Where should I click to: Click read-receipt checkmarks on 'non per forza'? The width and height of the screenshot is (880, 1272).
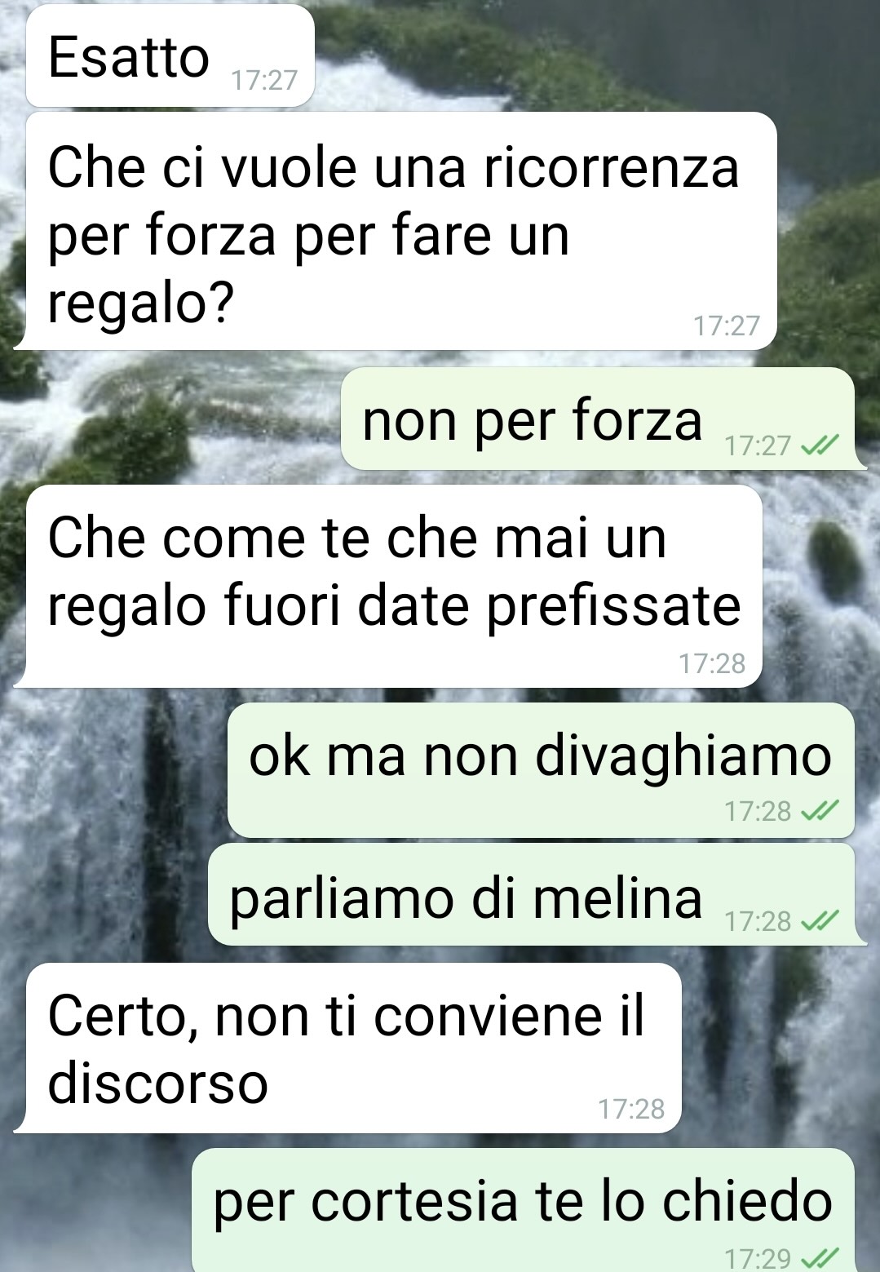820,445
